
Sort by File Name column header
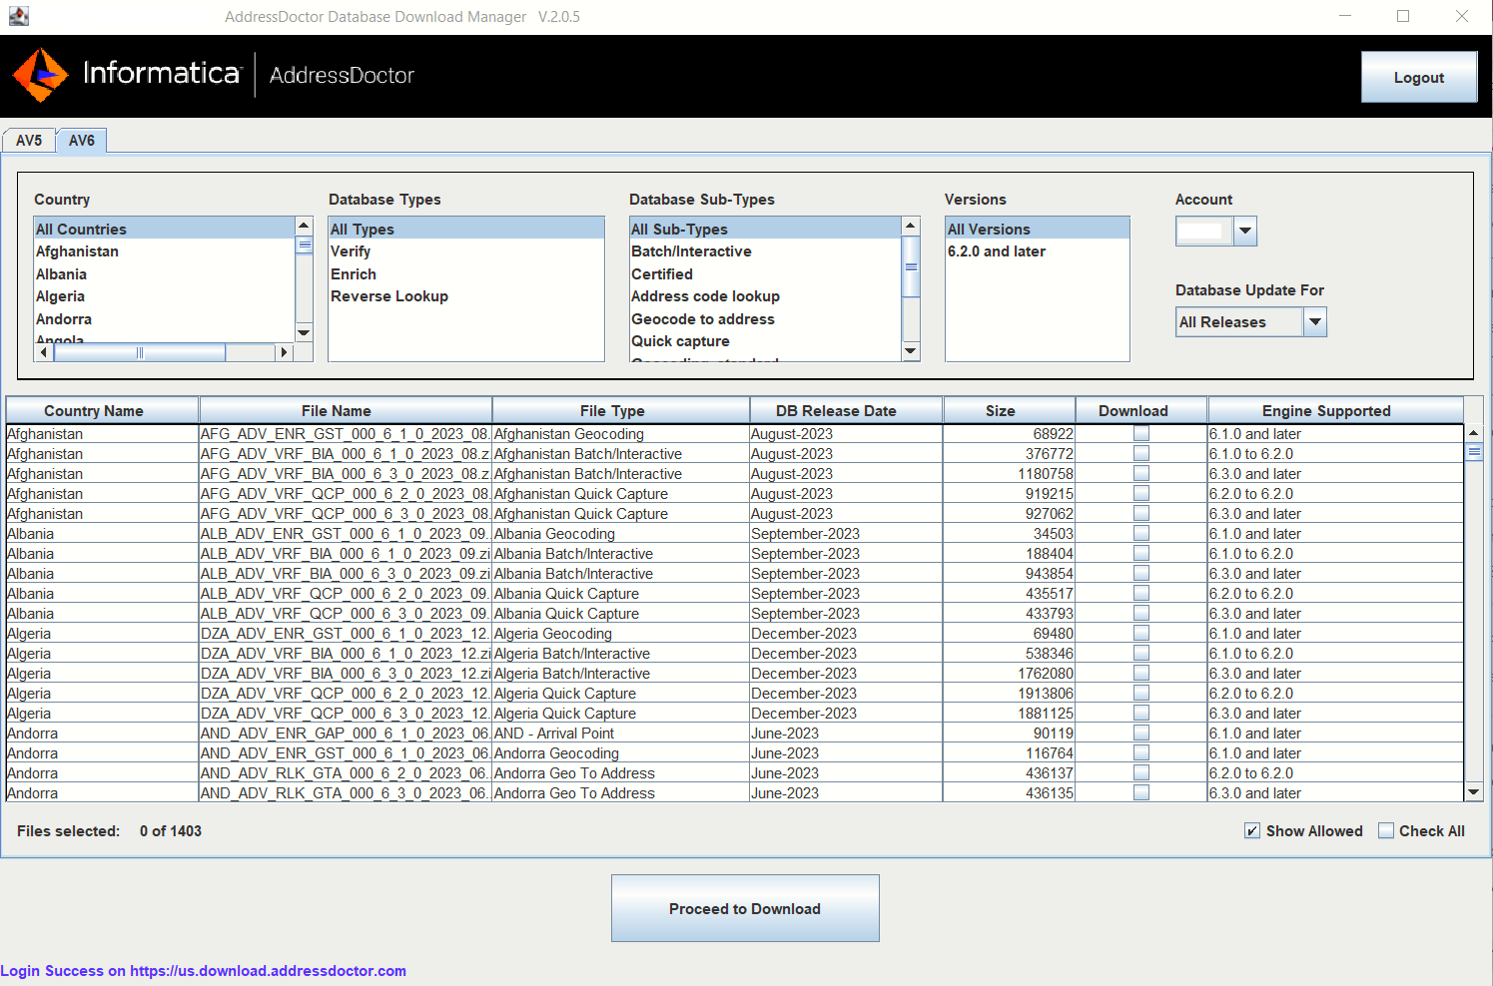pos(346,410)
